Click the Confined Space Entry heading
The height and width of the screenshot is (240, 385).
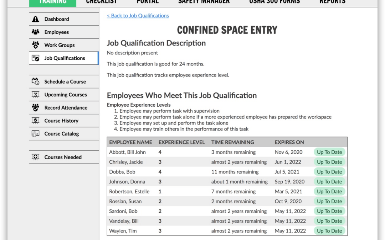coord(227,30)
